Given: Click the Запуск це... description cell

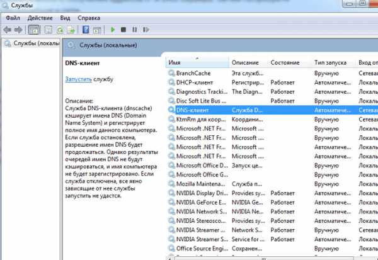Looking at the screenshot, I should [247, 166].
